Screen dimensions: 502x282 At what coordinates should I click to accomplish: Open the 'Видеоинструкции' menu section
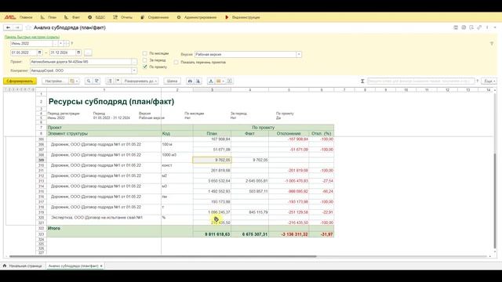(x=242, y=17)
